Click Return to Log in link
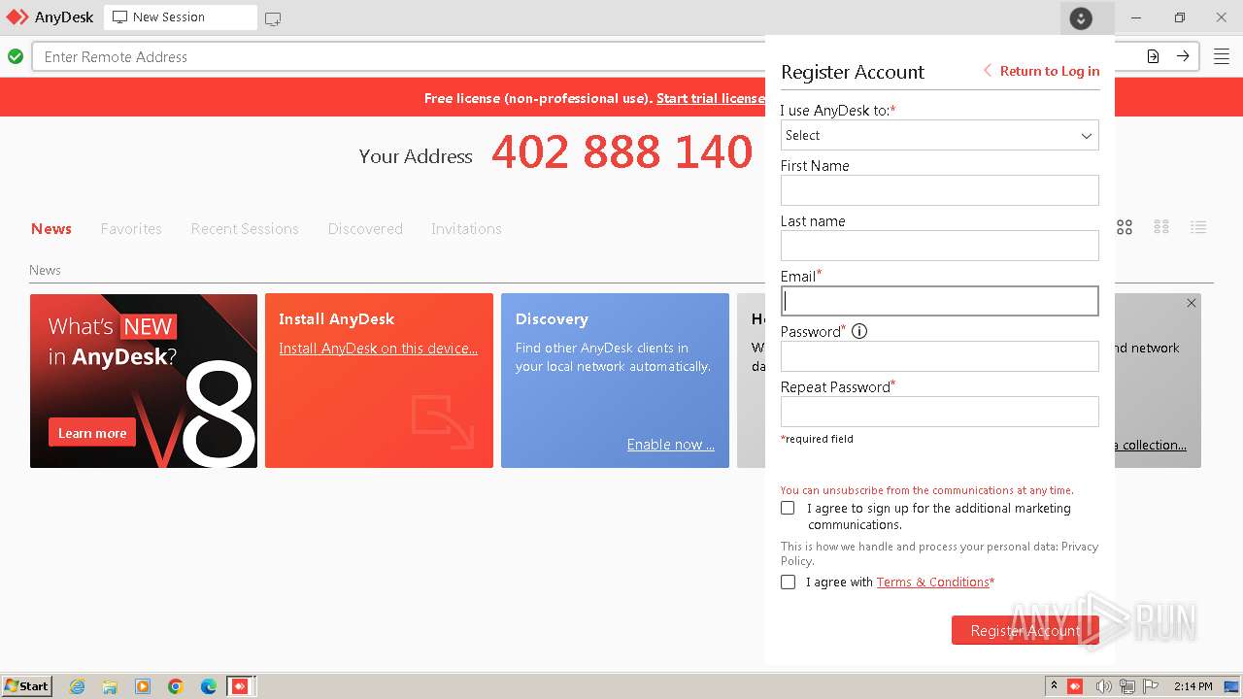The width and height of the screenshot is (1243, 699). (1042, 71)
